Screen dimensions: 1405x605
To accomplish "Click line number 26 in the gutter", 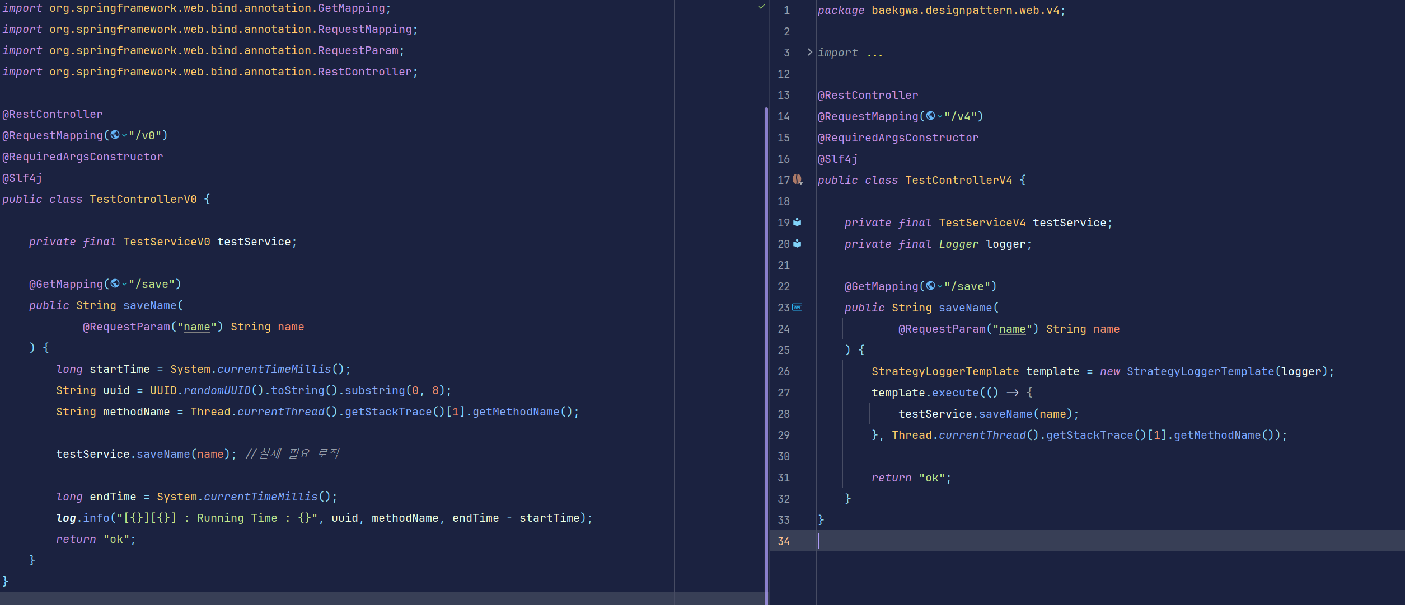I will point(783,371).
